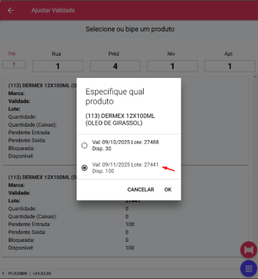The width and height of the screenshot is (258, 279).
Task: Click the Apt input field
Action: [x=229, y=66]
